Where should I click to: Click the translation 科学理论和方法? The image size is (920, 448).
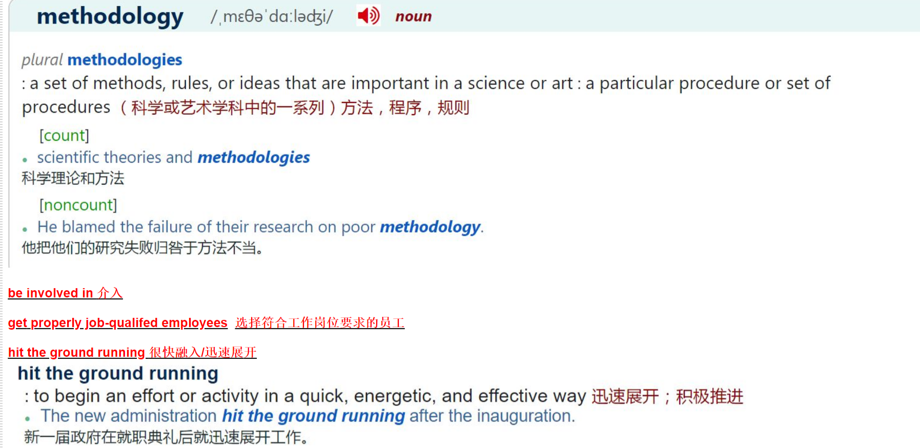[73, 178]
